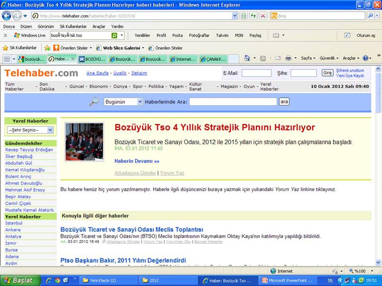Click the browser Back arrow button

[6, 16]
